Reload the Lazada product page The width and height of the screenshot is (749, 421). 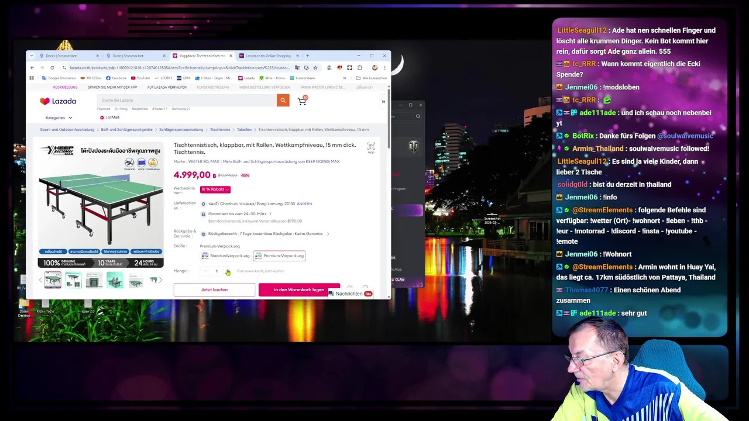(x=52, y=68)
